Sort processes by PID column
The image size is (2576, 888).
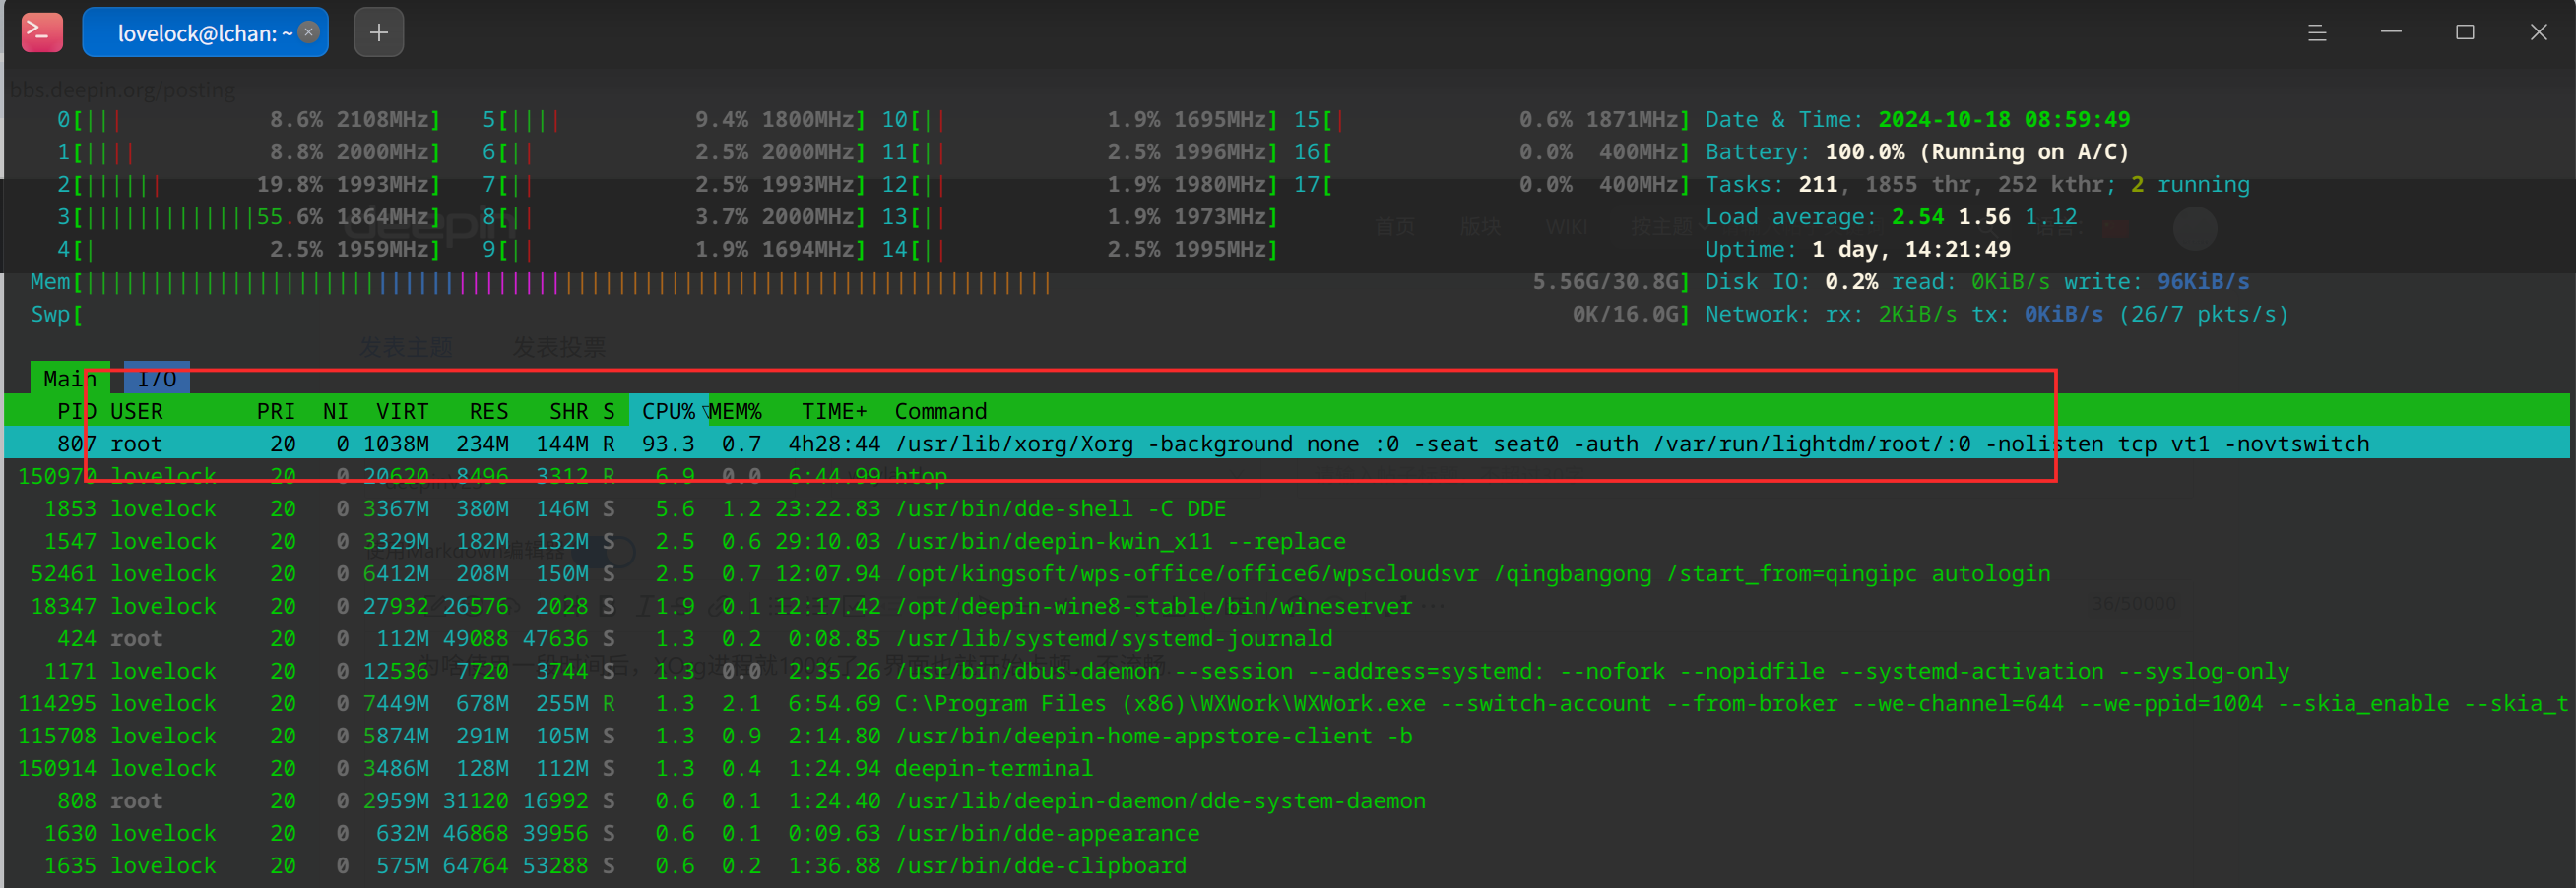76,411
